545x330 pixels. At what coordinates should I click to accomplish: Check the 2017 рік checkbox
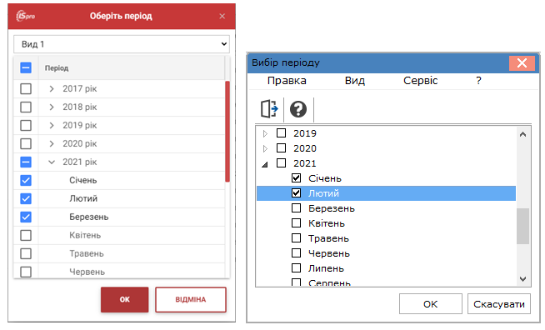[26, 88]
